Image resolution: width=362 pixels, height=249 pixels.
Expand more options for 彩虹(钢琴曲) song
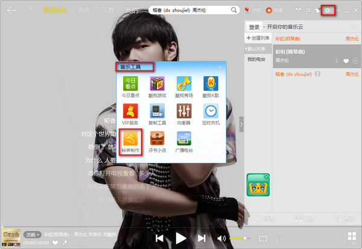[355, 61]
